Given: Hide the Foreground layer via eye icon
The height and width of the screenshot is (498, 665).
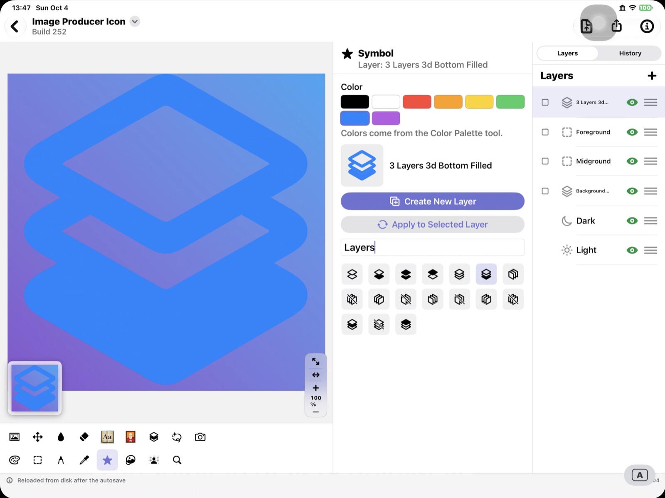Looking at the screenshot, I should (x=632, y=132).
